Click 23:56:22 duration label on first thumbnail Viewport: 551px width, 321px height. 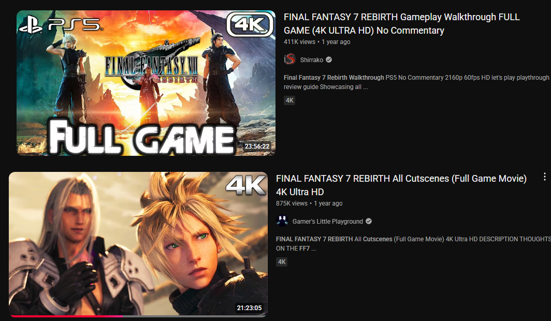(257, 147)
